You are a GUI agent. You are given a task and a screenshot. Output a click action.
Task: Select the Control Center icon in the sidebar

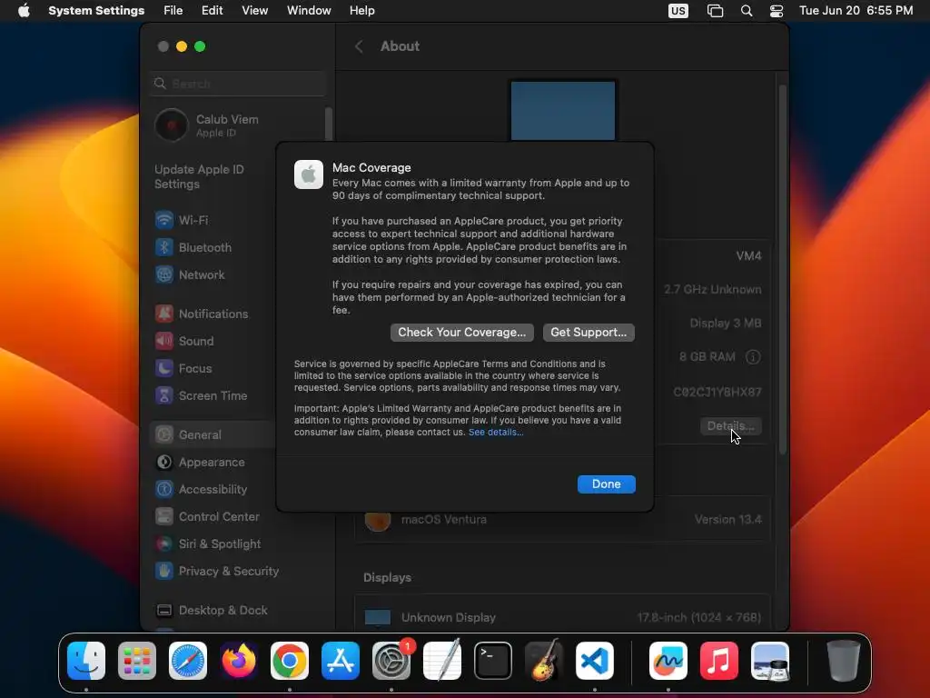tap(164, 517)
